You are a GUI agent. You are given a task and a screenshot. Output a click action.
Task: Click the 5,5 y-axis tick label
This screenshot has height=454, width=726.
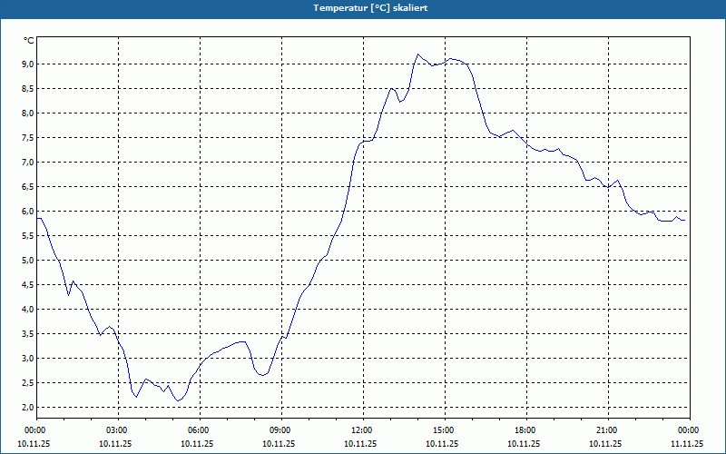tap(28, 236)
